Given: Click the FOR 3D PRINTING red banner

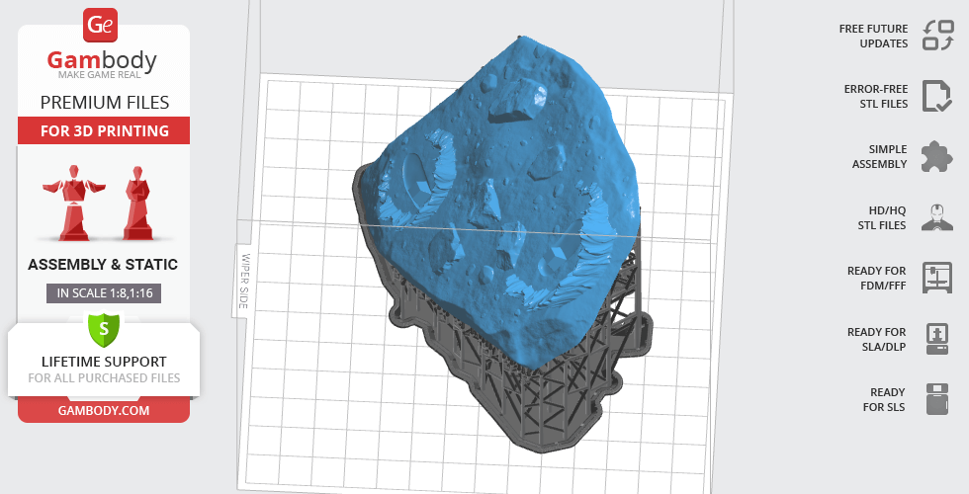Looking at the screenshot, I should 104,130.
